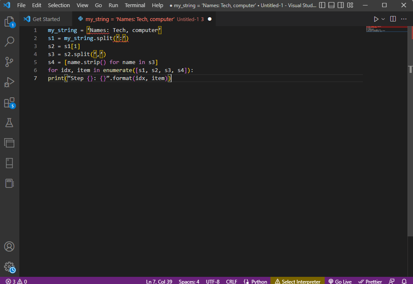Open the Accounts menu
The image size is (413, 284).
10,246
